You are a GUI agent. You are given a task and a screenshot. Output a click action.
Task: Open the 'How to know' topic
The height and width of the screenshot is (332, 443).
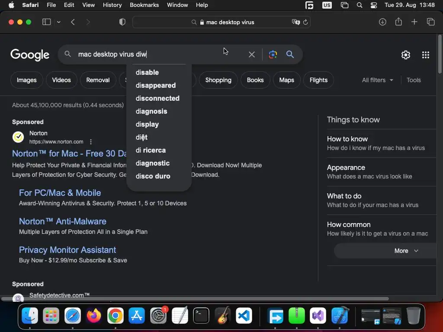tap(382, 143)
